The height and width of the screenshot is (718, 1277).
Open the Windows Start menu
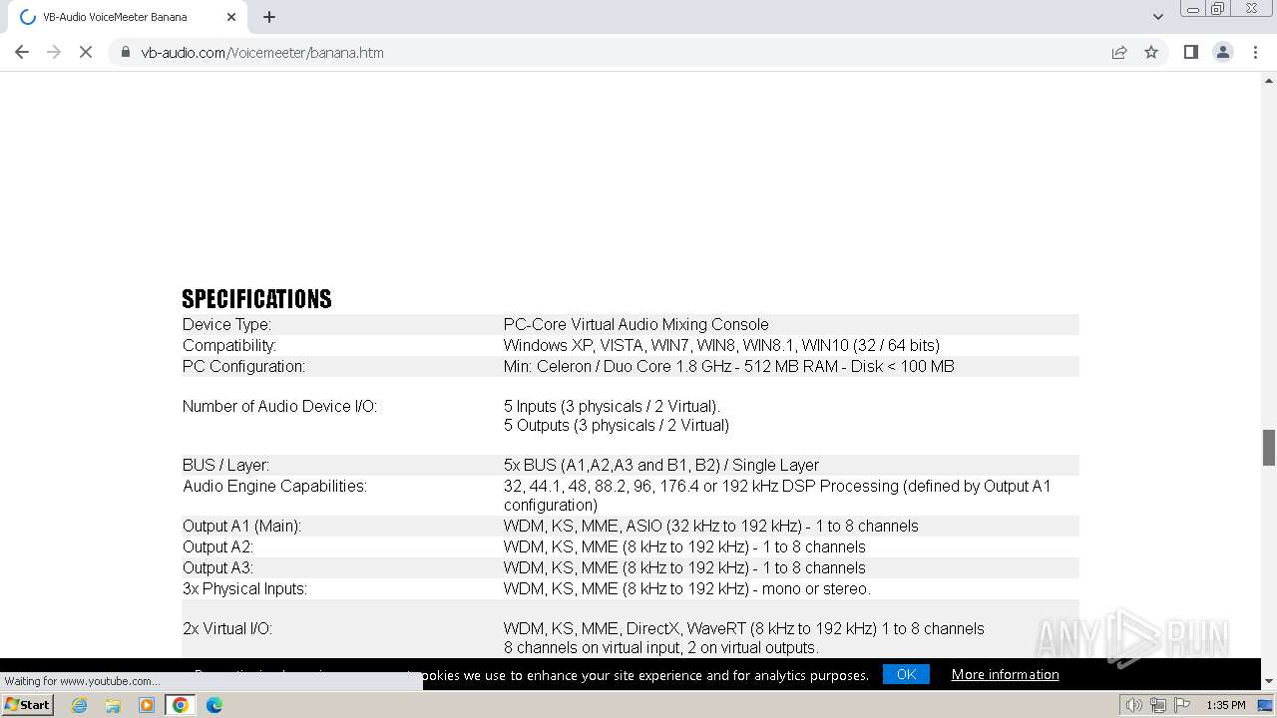[28, 704]
